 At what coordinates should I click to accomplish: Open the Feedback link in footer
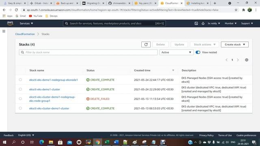(9, 135)
